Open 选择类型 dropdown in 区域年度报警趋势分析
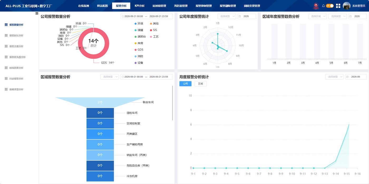 (337, 16)
